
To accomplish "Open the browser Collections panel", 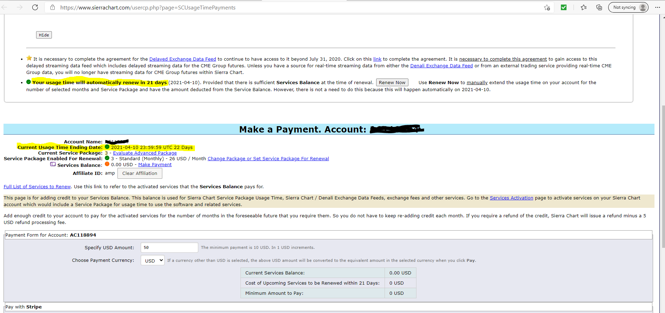I will tap(599, 7).
